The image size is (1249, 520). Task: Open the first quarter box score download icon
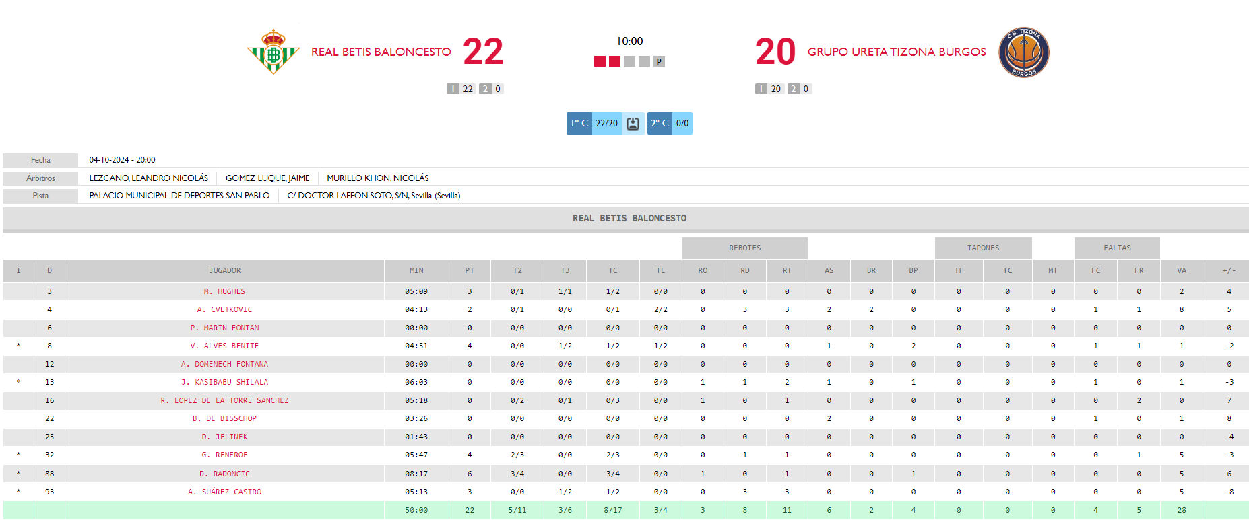633,124
